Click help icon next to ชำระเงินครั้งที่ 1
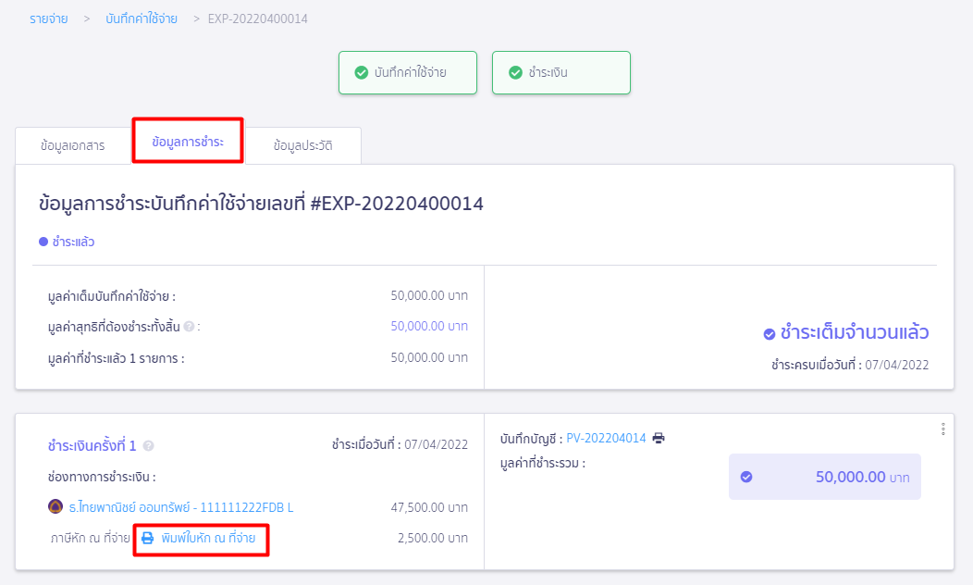 (x=148, y=446)
